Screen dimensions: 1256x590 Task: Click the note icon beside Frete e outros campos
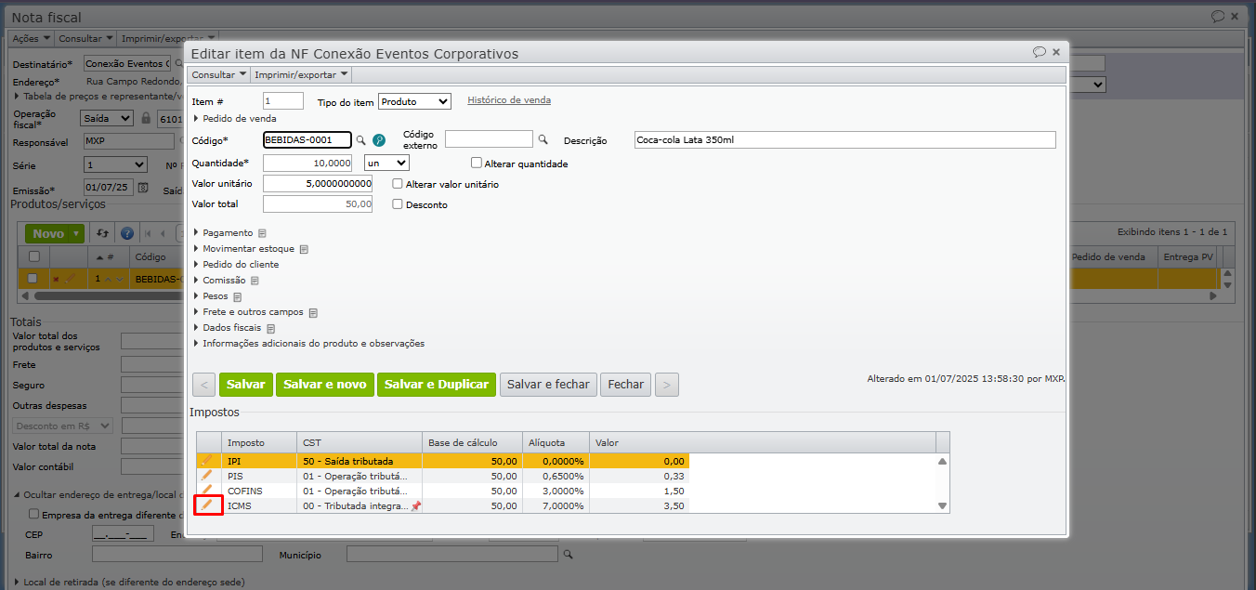click(313, 312)
